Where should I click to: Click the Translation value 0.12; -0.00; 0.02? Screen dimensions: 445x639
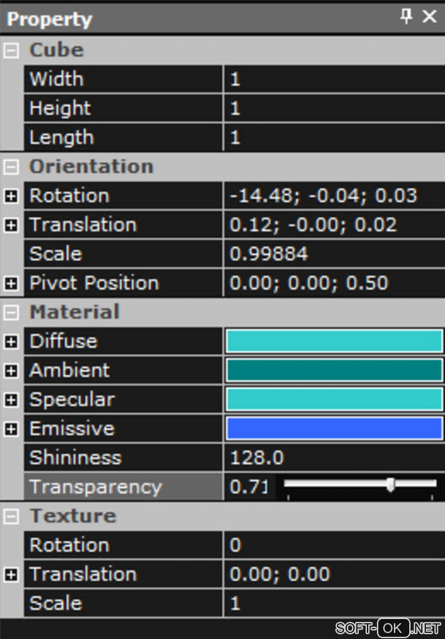click(335, 225)
